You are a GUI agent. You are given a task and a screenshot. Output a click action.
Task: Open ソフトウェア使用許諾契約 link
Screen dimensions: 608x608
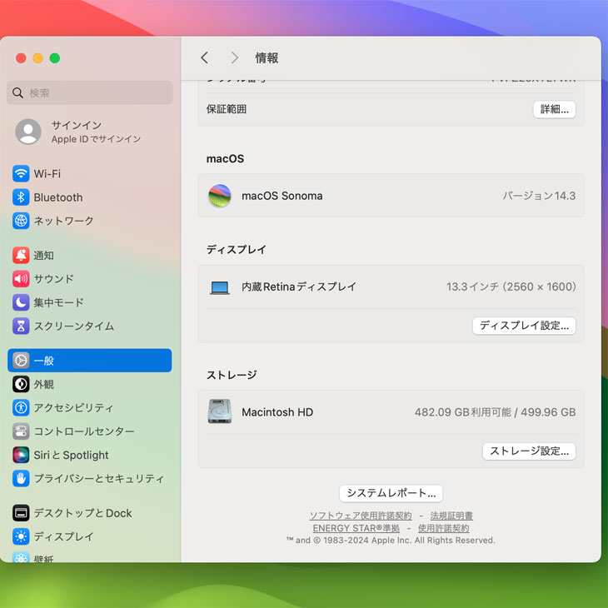tap(361, 516)
